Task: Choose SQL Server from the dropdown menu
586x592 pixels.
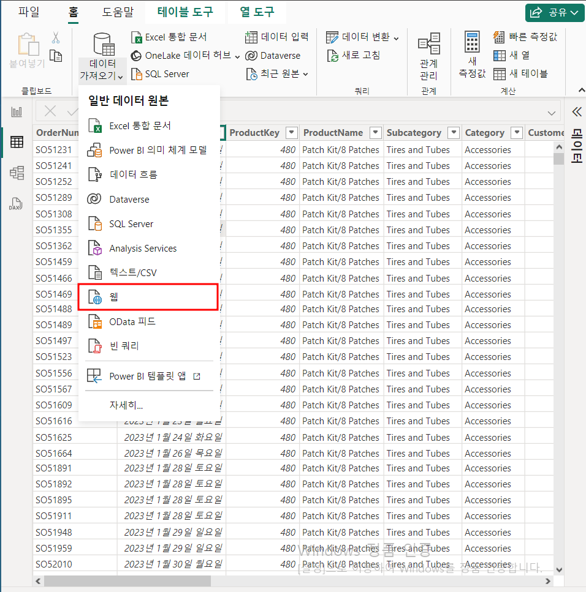Action: (148, 224)
